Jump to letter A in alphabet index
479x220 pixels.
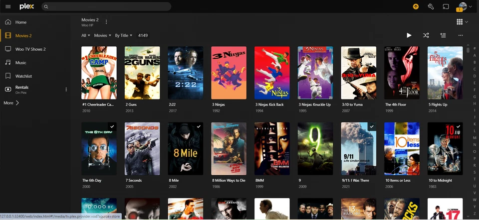[x=475, y=55]
